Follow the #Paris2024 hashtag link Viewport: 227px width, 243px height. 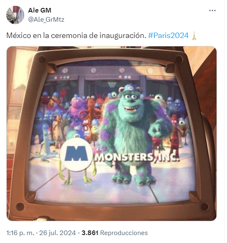coord(168,35)
